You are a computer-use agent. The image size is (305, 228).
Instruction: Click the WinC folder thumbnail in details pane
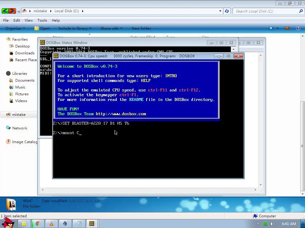(11, 204)
